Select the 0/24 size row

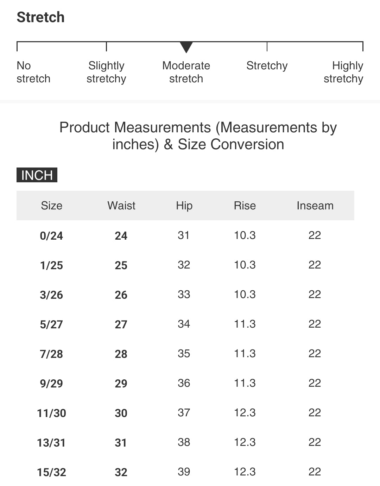pos(51,235)
